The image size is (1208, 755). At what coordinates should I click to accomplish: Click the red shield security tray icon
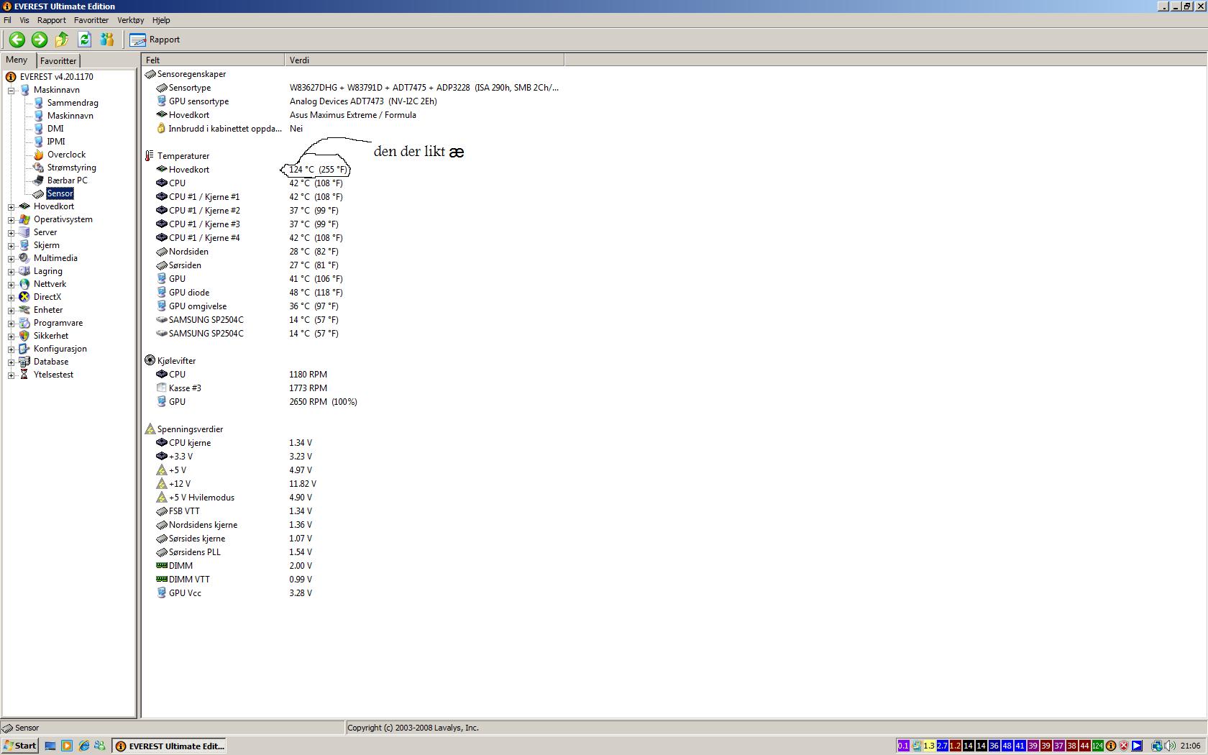[x=1124, y=746]
